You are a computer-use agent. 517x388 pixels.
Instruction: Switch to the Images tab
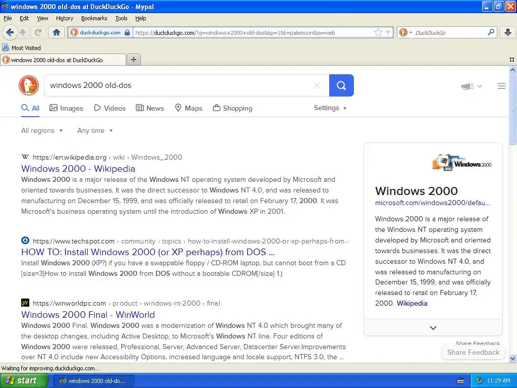(x=66, y=108)
